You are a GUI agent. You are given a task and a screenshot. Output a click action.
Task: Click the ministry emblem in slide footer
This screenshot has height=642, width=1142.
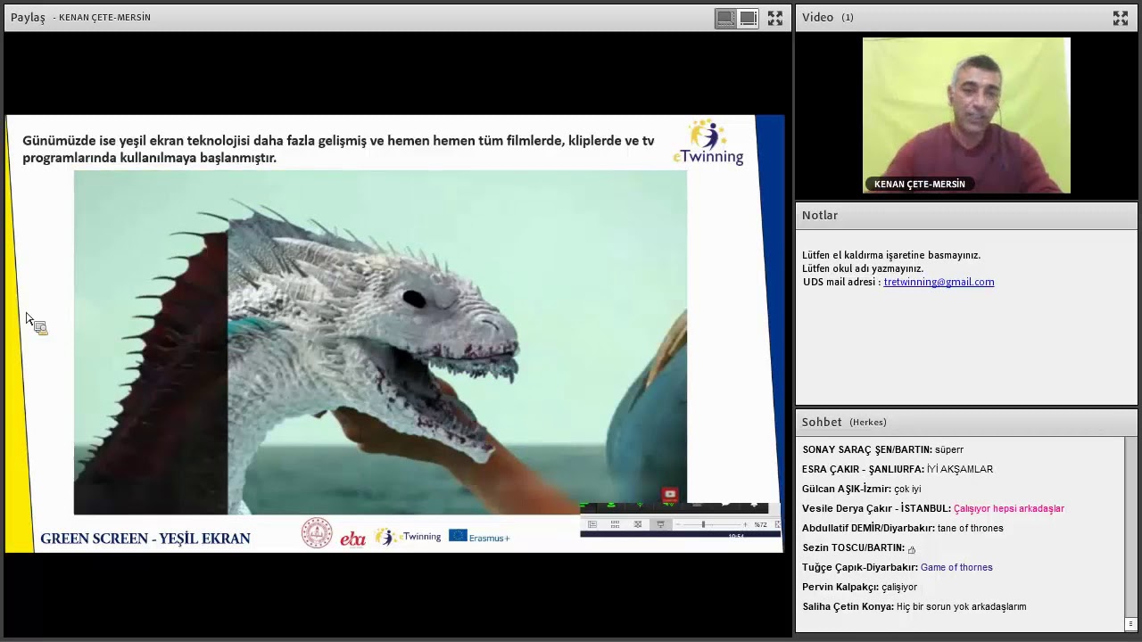317,533
